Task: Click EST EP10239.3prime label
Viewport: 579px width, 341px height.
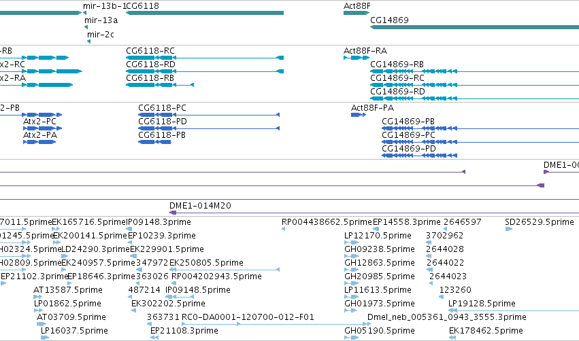Action: pyautogui.click(x=162, y=236)
